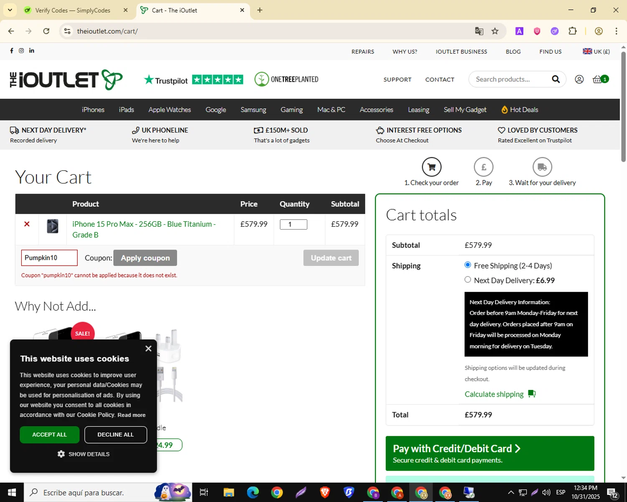Click the quantity field for iPhone 15
627x502 pixels.
point(293,224)
